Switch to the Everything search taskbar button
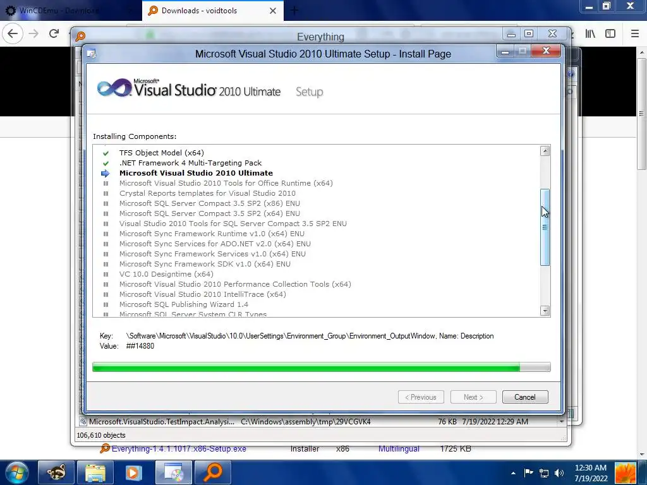The image size is (647, 485). [x=212, y=472]
